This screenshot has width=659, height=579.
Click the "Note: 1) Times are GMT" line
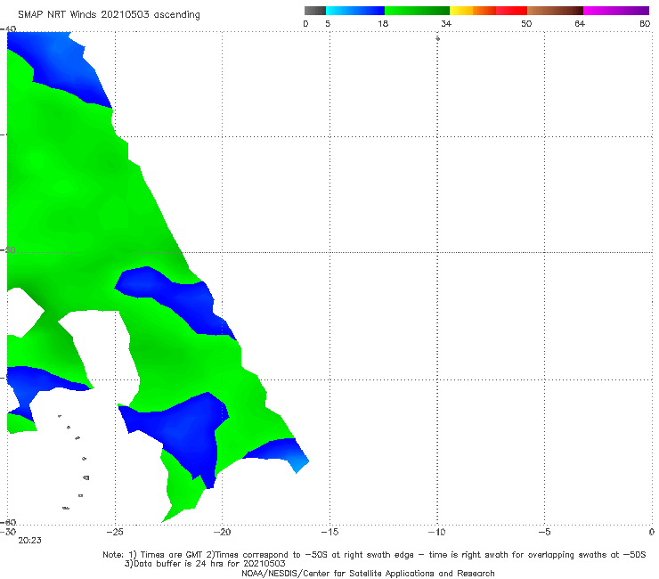(374, 555)
